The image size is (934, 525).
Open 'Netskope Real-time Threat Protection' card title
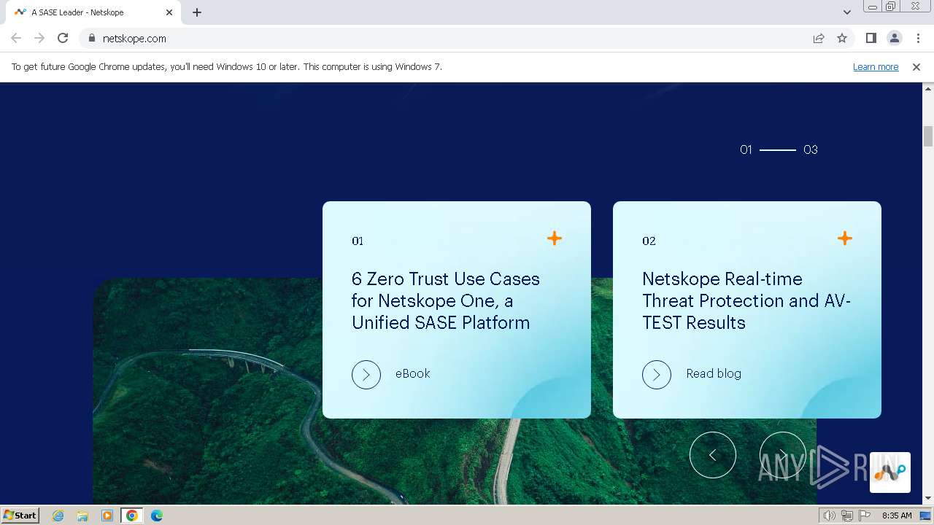[746, 300]
